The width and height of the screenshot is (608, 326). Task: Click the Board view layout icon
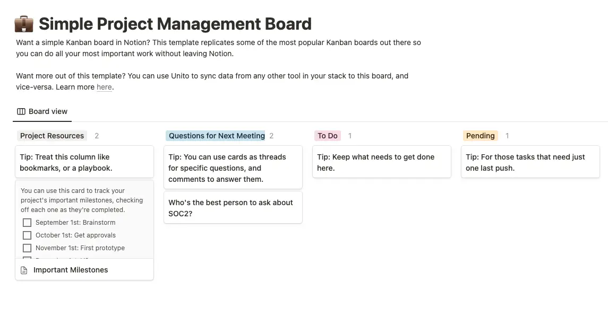(x=21, y=111)
